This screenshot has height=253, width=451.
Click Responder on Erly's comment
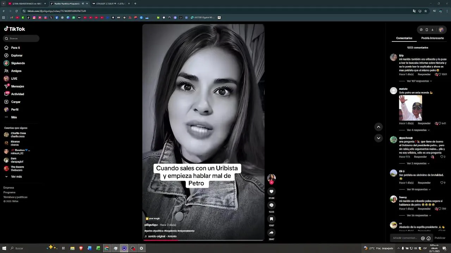[424, 74]
